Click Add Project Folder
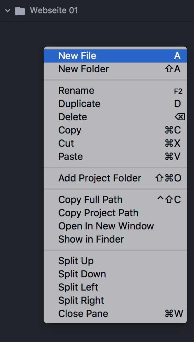This screenshot has width=194, height=342. 115,178
